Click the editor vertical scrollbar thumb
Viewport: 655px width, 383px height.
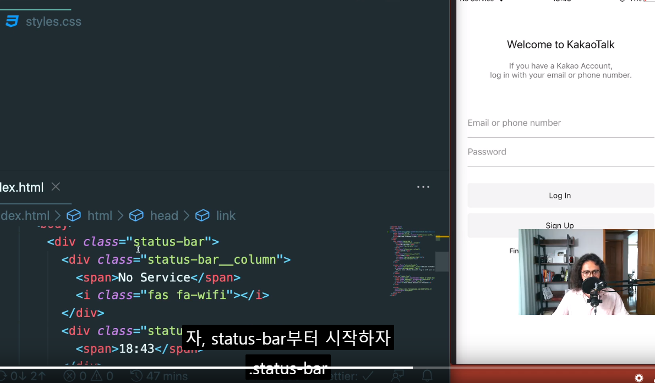(x=442, y=262)
